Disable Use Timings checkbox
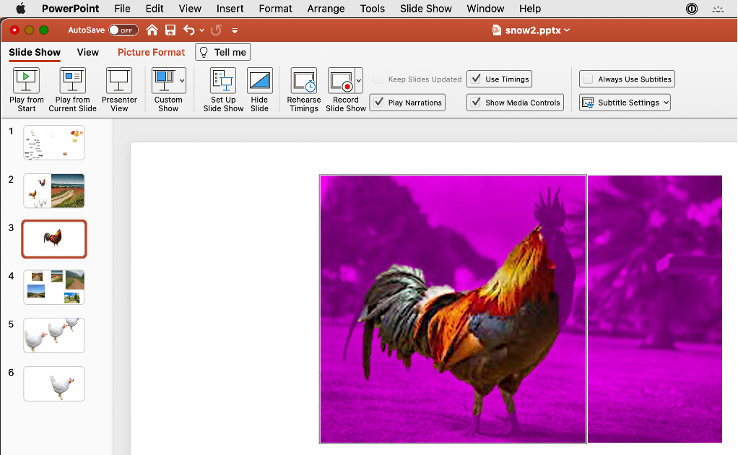This screenshot has width=738, height=455. [x=476, y=79]
